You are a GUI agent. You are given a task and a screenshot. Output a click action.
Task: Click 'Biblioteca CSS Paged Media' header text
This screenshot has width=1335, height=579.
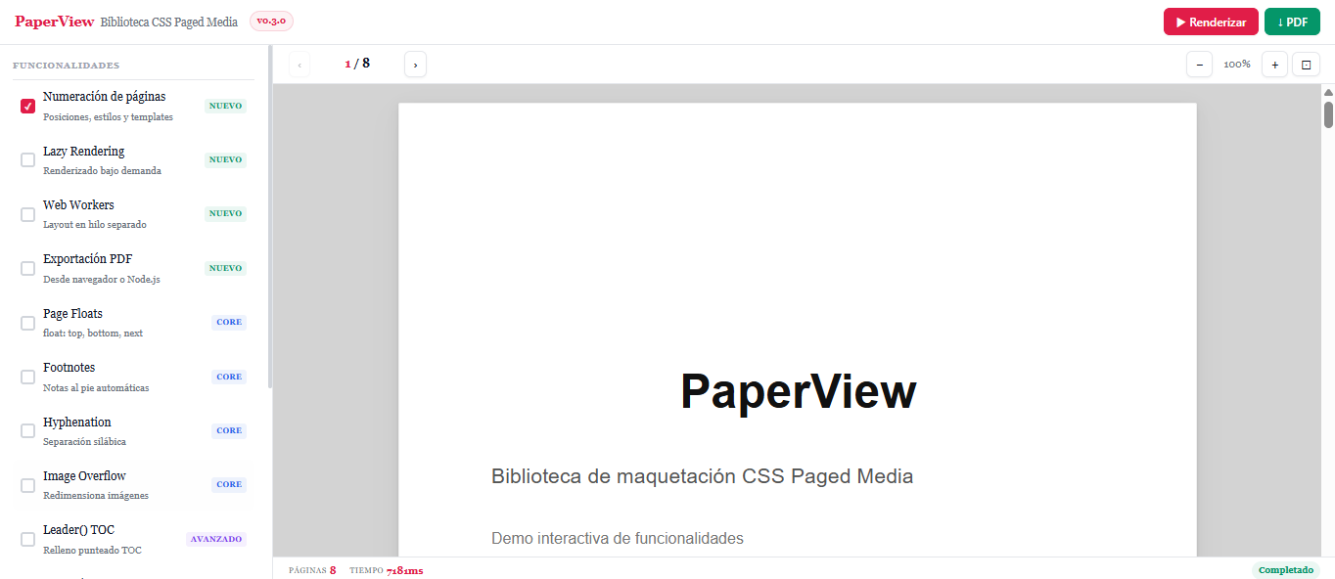(168, 22)
